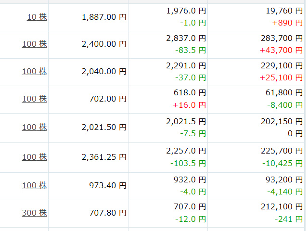Open the 100 株 link beside 2,021.50 円
This screenshot has height=231, width=308.
click(35, 127)
